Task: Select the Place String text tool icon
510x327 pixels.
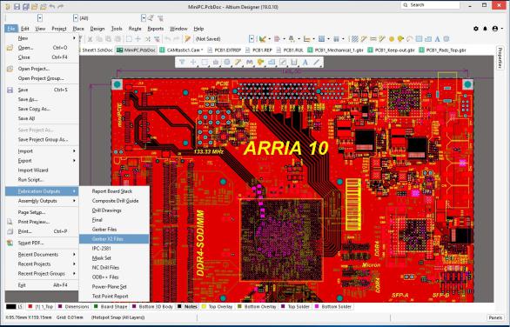Action: tap(305, 62)
